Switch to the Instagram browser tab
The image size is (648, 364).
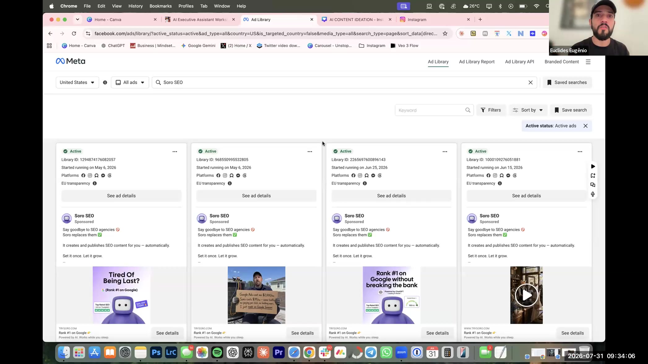435,19
